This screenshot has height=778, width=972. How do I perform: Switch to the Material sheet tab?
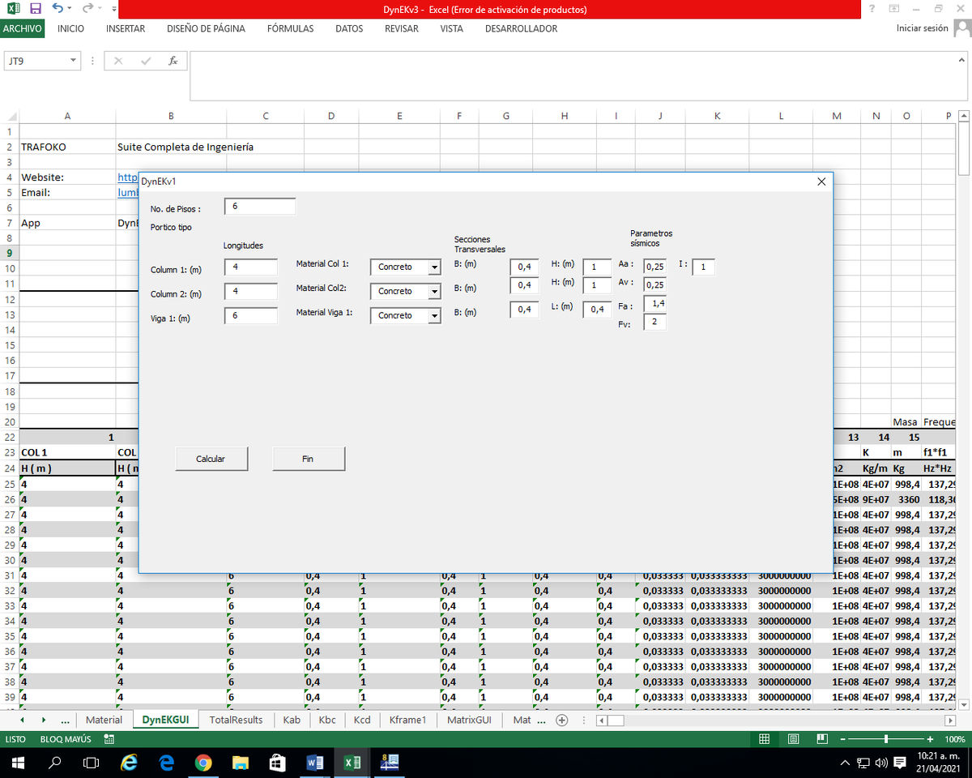[x=104, y=720]
